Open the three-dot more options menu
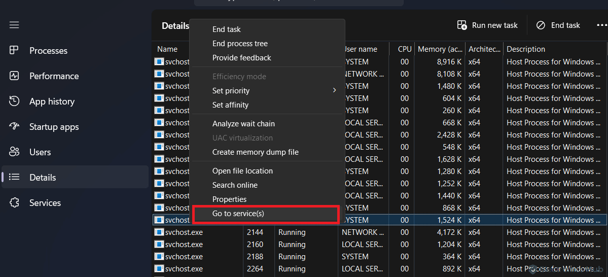This screenshot has height=277, width=608. point(602,25)
